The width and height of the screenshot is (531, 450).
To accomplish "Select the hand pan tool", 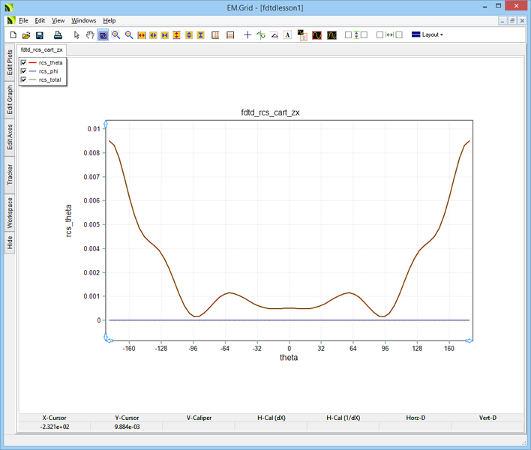I will point(89,34).
